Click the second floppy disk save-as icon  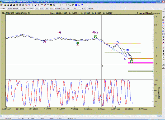(x=14, y=5)
